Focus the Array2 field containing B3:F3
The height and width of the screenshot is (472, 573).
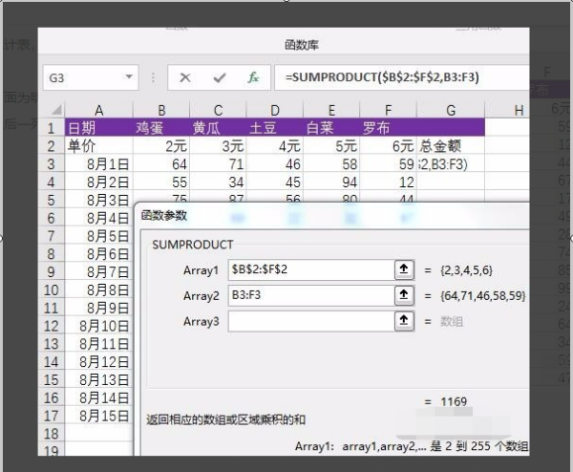310,296
